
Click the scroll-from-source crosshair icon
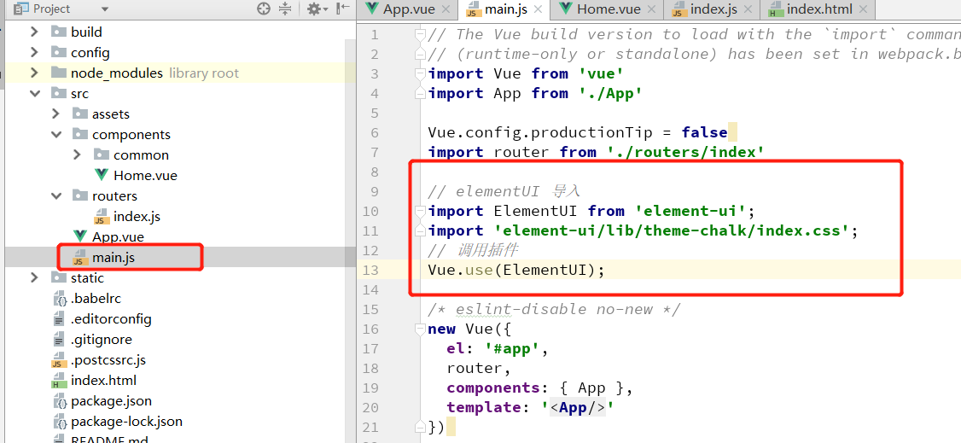pyautogui.click(x=264, y=9)
